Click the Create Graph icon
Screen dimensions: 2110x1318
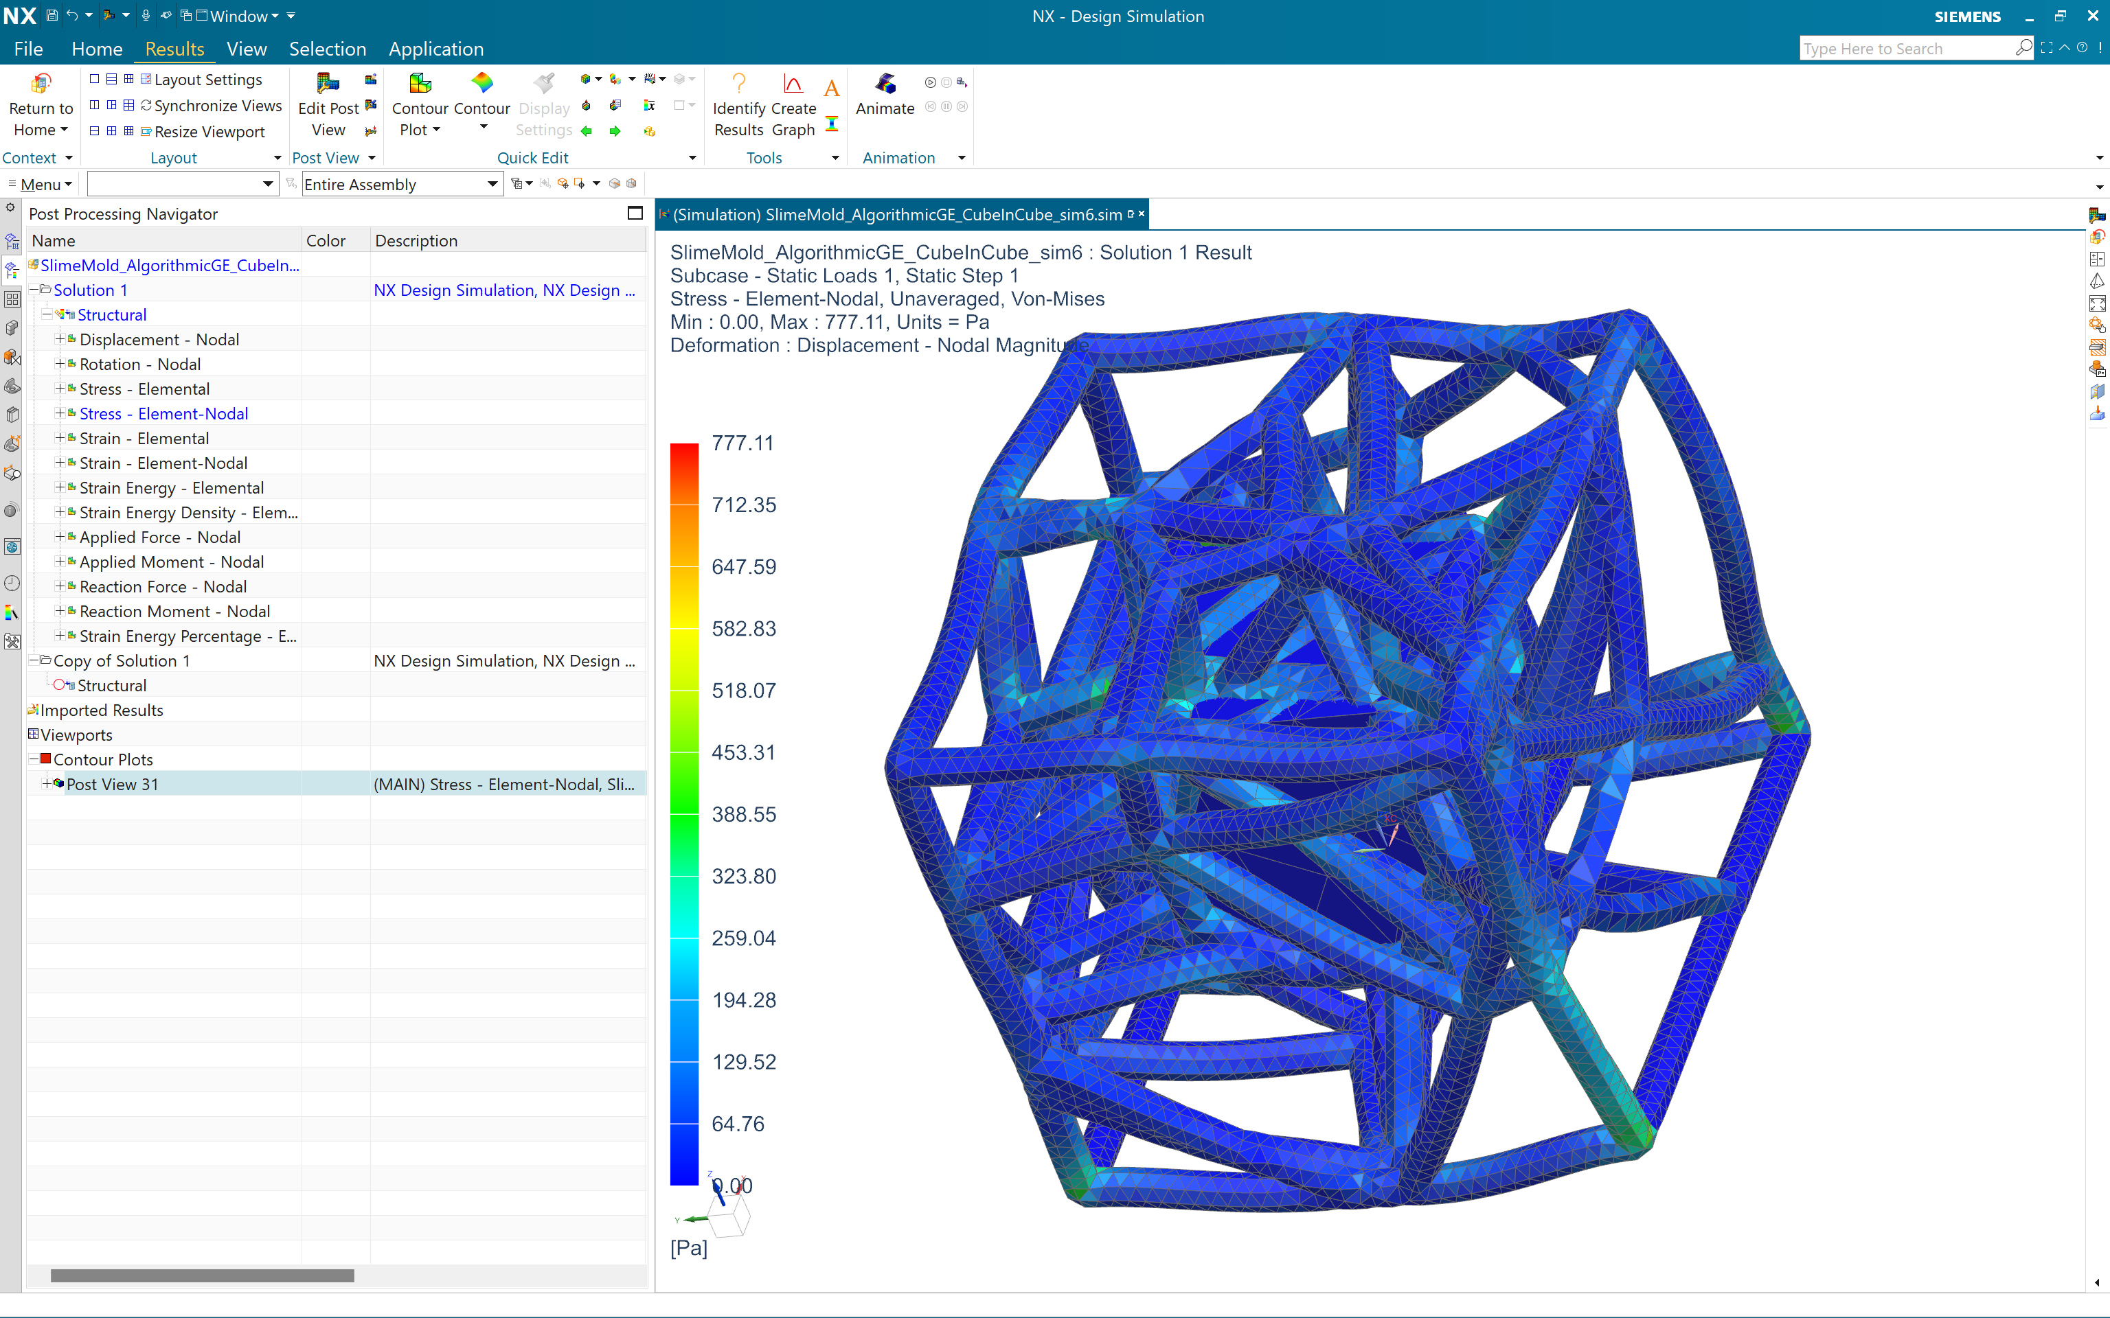(793, 84)
